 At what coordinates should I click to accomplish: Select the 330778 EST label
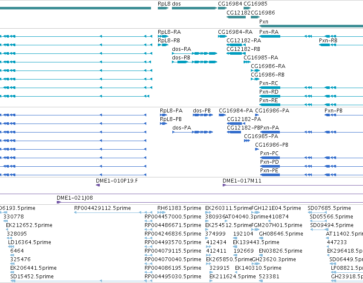click(x=14, y=217)
